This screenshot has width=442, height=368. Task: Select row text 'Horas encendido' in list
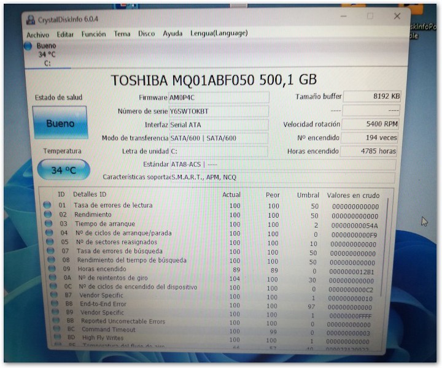click(x=102, y=269)
